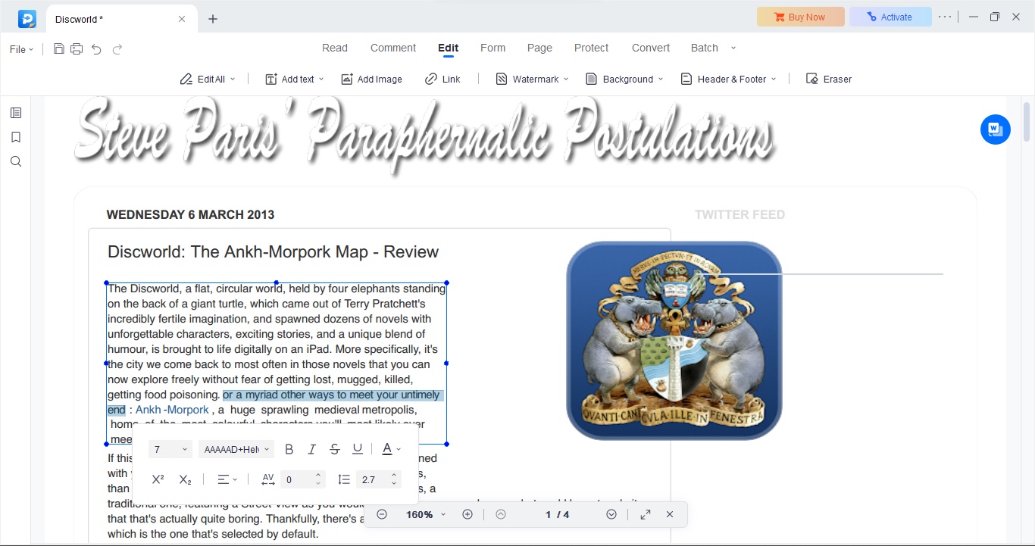
Task: Decrease line spacing with the down stepper
Action: pos(394,483)
